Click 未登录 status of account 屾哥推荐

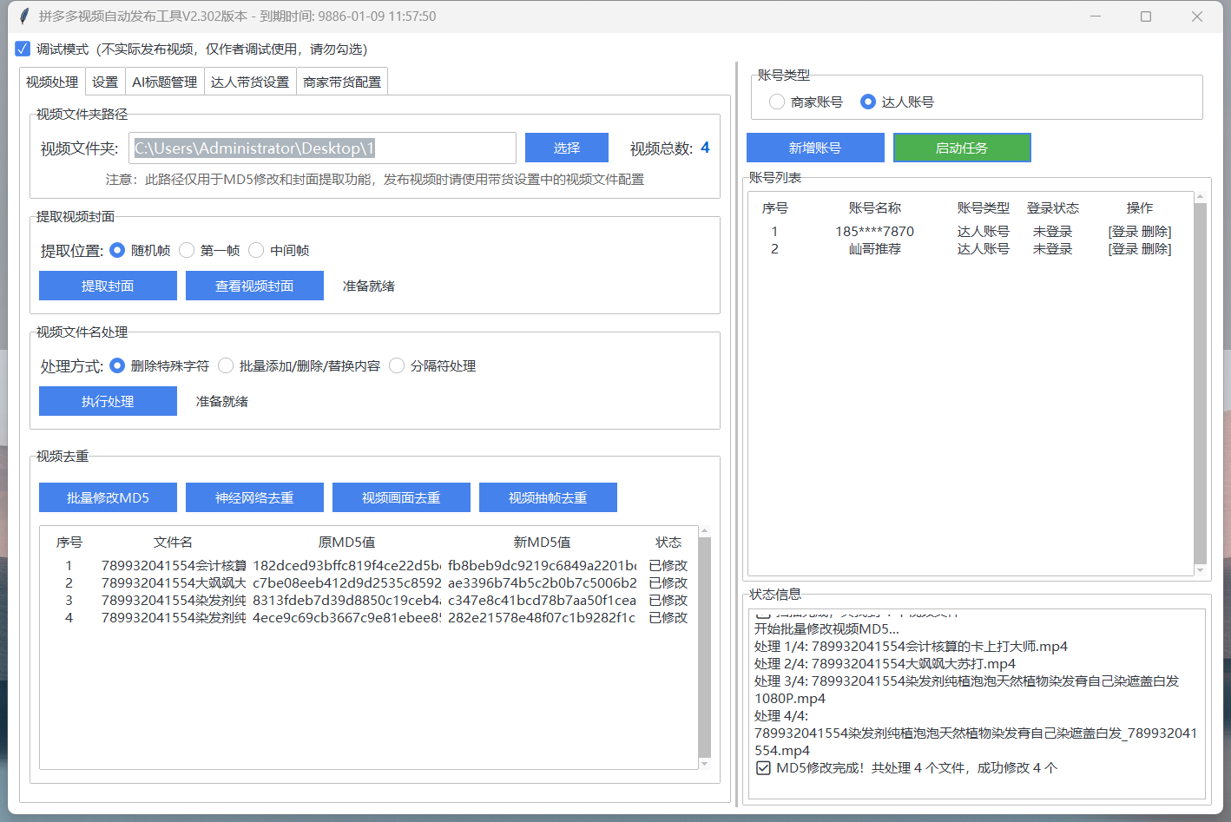(1053, 249)
